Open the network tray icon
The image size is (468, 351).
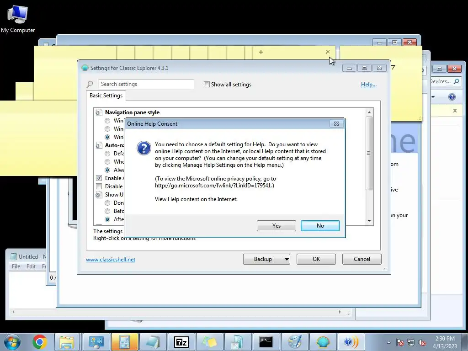411,342
